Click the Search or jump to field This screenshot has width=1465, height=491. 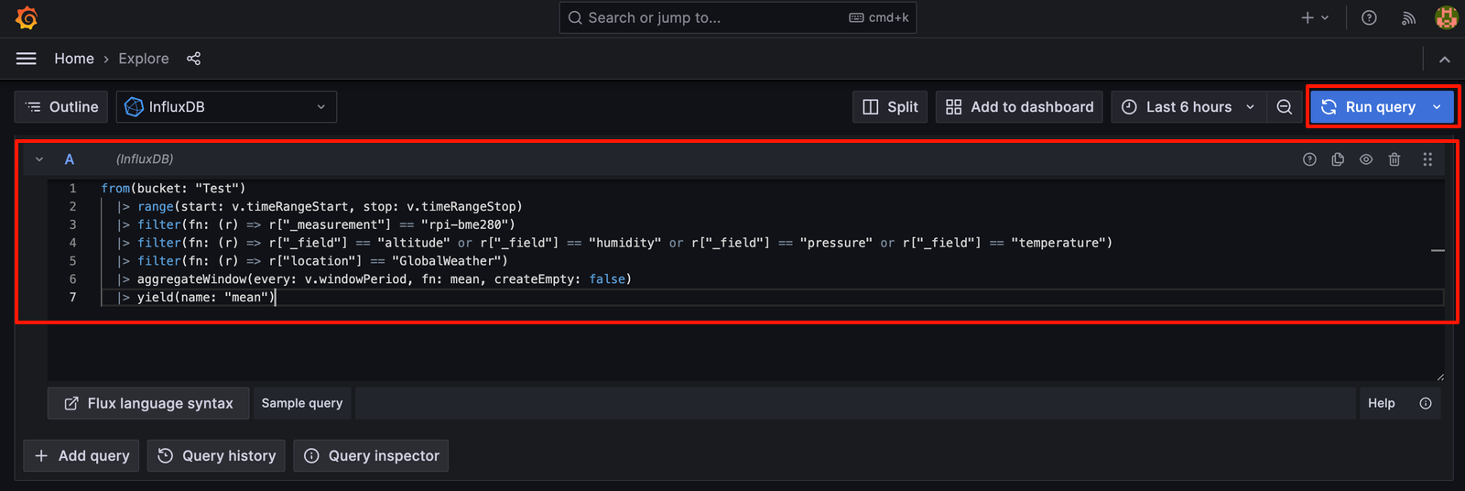[738, 17]
